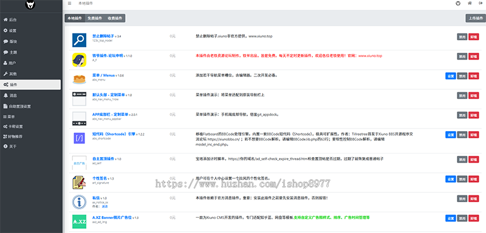This screenshot has width=486, height=233.
Task: Open 主题 in the sidebar
Action: (x=30, y=52)
